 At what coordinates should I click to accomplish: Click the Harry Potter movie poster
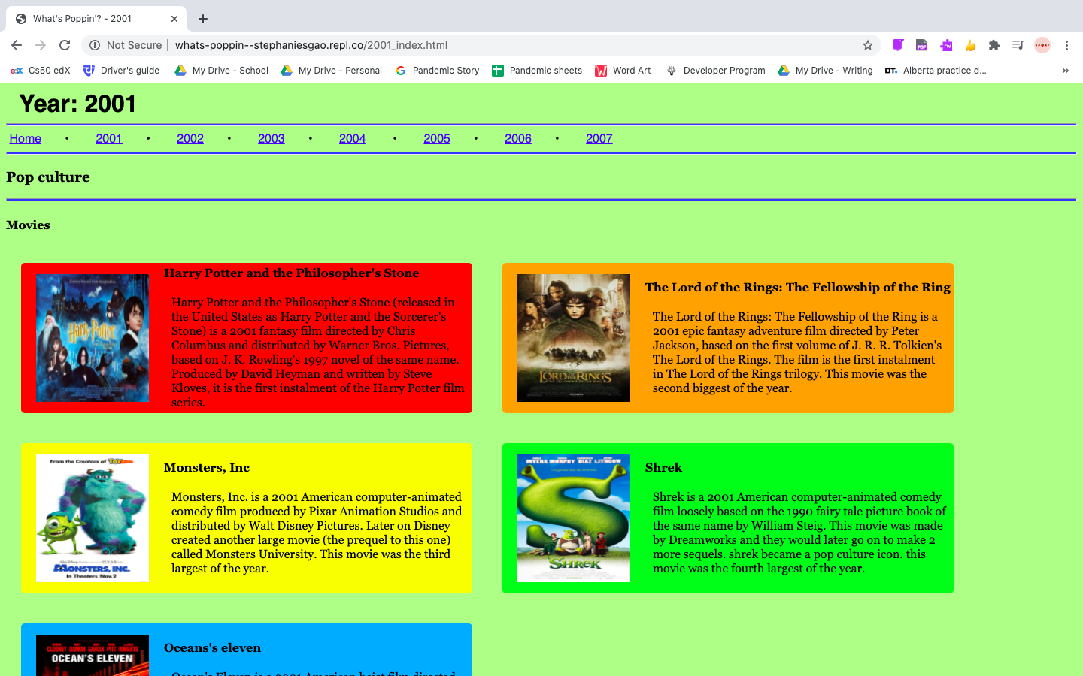coord(93,338)
